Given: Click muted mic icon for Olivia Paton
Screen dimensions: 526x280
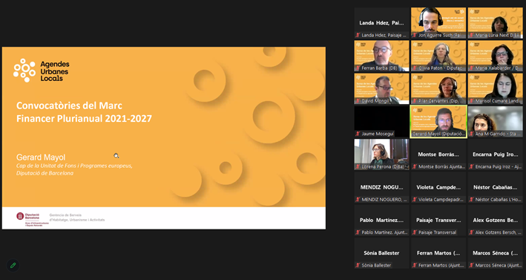Looking at the screenshot, I should tap(415, 68).
